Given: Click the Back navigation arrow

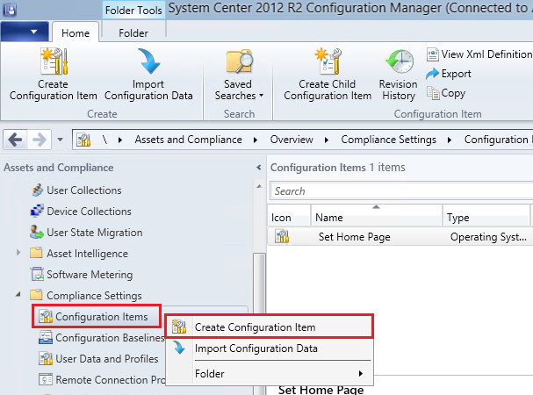Looking at the screenshot, I should point(16,140).
